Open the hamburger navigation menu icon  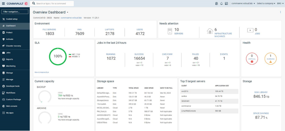point(3,3)
